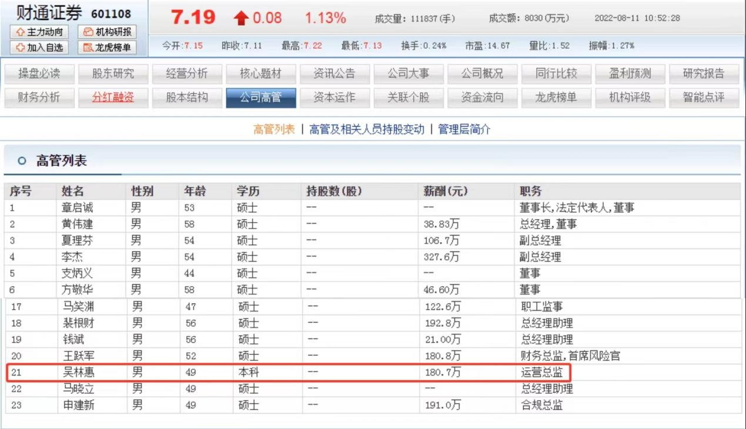Select name 马晓立 in table
Viewport: 746px width, 429px height.
tap(79, 389)
